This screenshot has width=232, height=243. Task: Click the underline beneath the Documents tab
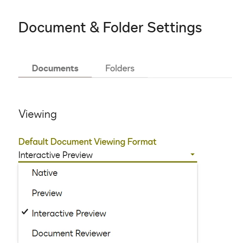[x=55, y=77]
